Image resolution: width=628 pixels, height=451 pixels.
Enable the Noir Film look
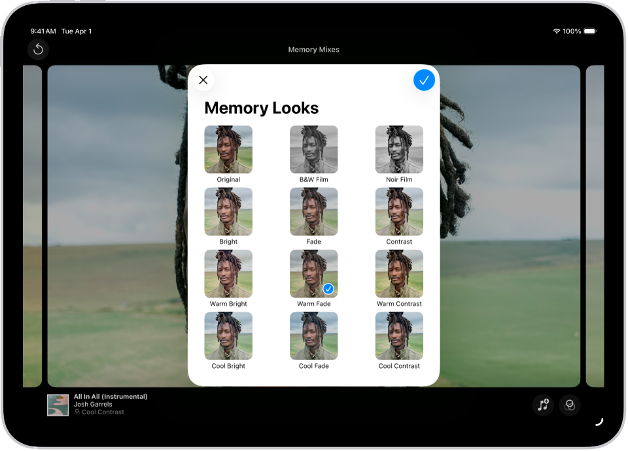399,149
